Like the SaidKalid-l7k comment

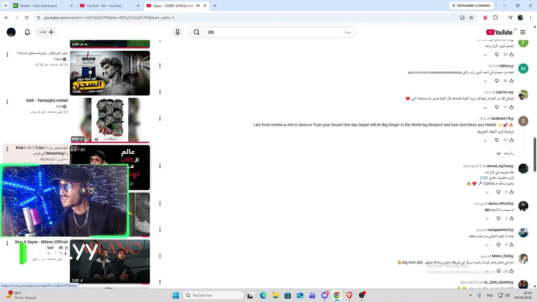pos(511,140)
